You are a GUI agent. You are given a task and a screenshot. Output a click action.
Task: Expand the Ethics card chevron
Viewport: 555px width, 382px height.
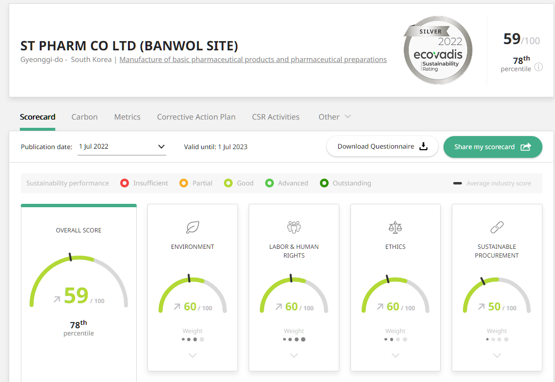(396, 355)
